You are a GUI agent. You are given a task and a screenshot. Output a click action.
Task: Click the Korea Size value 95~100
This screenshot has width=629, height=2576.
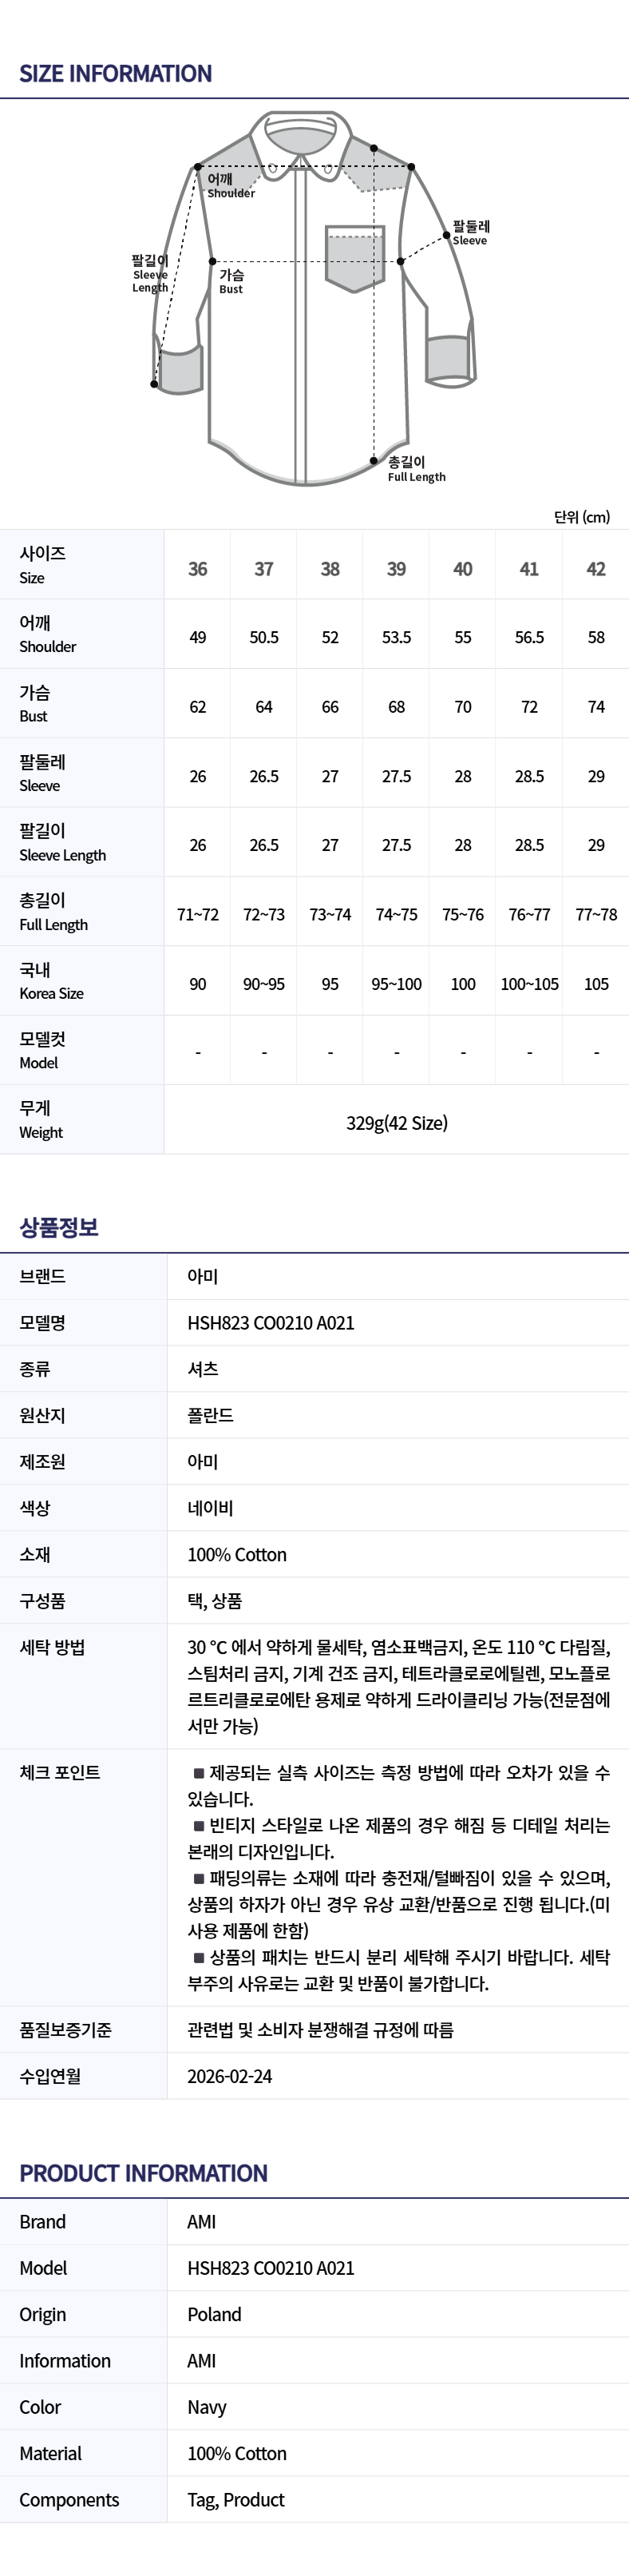[397, 984]
